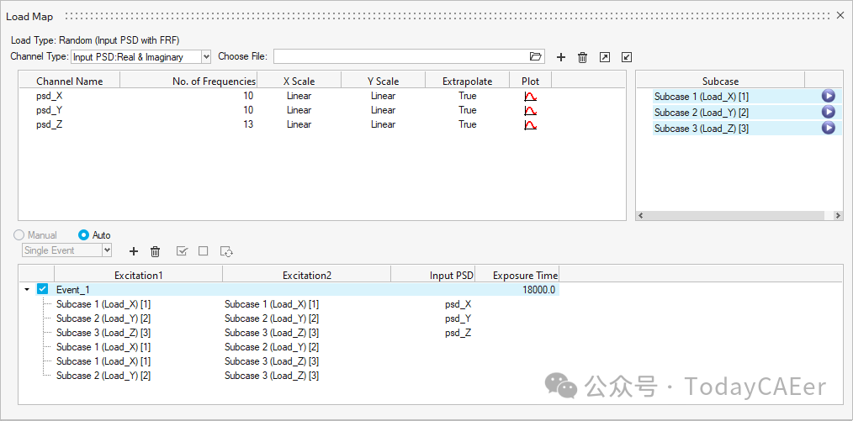853x421 pixels.
Task: Click the Excitation1 column header
Action: point(139,275)
